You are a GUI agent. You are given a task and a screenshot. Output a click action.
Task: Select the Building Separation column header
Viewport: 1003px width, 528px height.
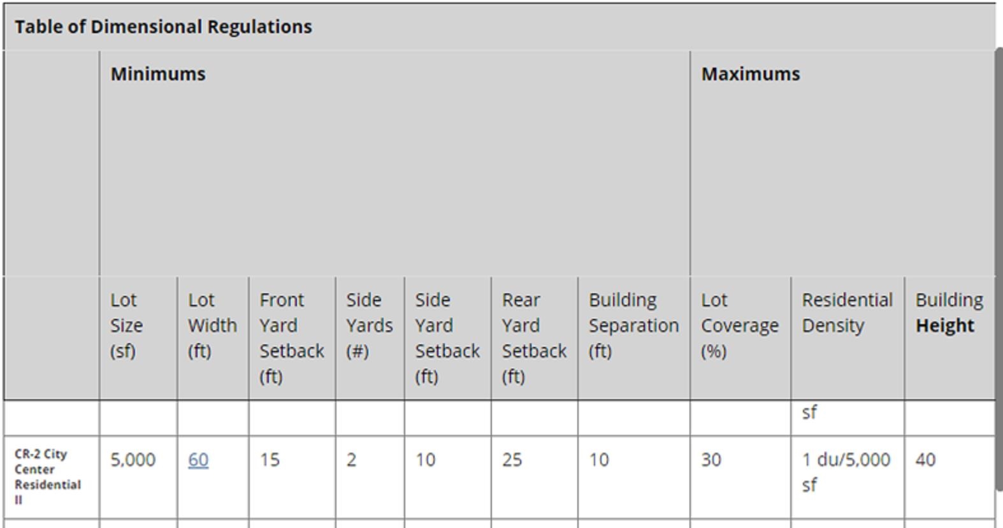click(633, 325)
